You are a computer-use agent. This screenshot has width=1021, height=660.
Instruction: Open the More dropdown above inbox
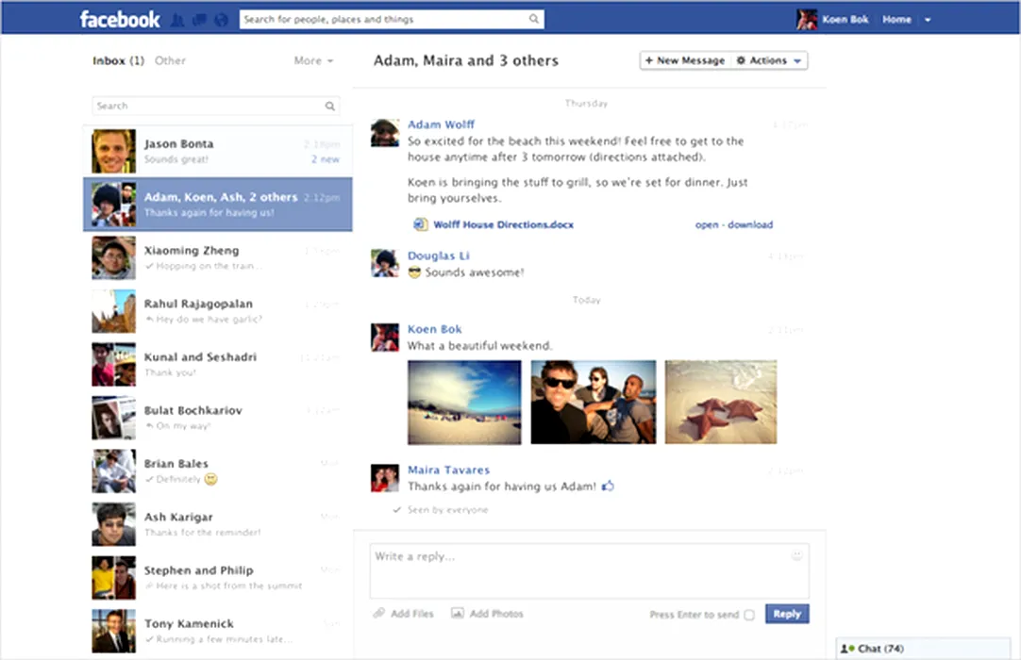click(313, 60)
